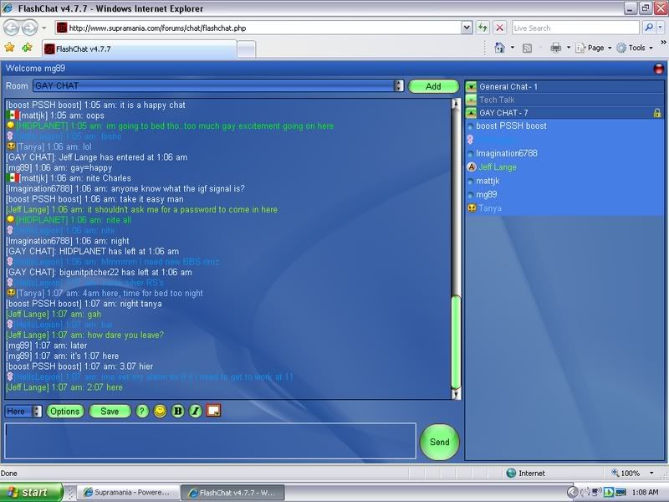
Task: Click the Options button
Action: click(x=65, y=411)
